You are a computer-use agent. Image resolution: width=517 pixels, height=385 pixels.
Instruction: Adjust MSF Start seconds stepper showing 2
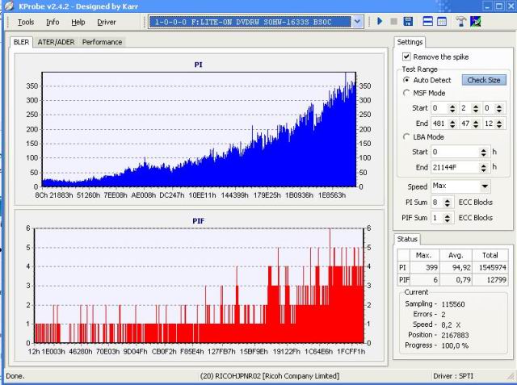pos(476,108)
